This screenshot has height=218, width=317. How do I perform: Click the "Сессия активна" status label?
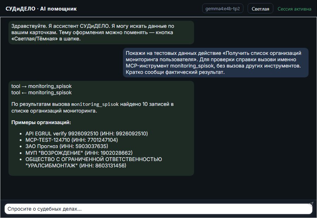(294, 9)
